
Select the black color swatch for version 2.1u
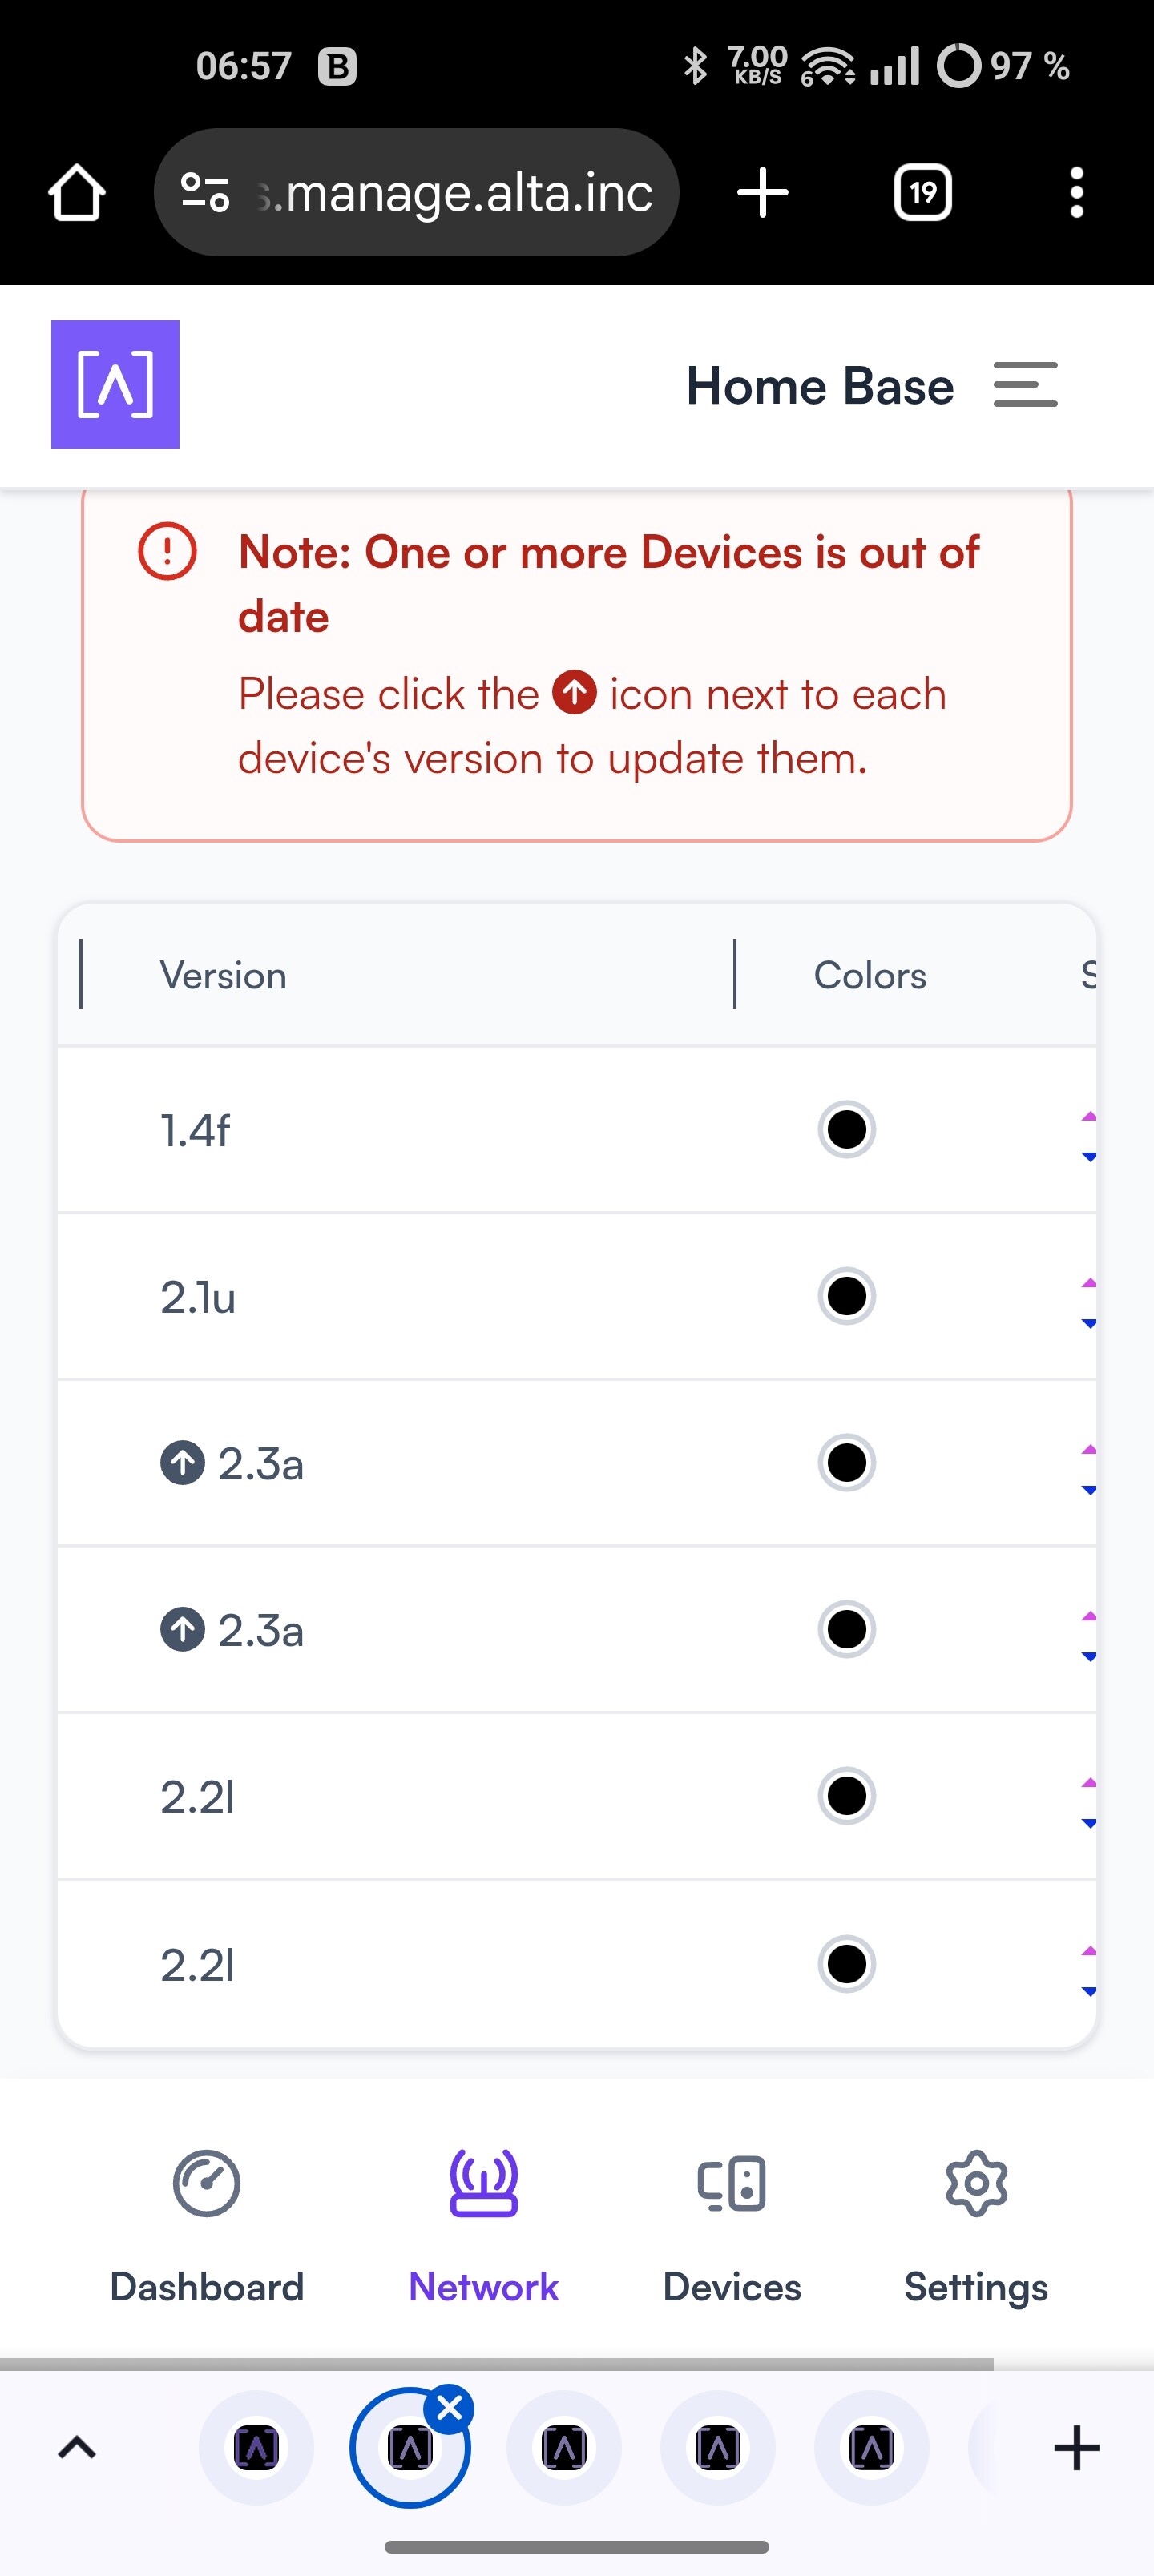pos(847,1297)
